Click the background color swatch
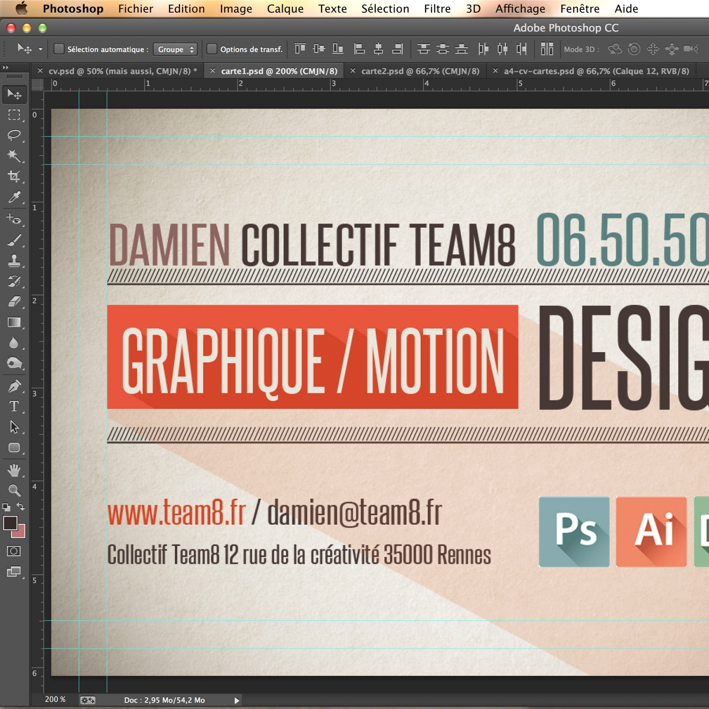 (x=20, y=532)
